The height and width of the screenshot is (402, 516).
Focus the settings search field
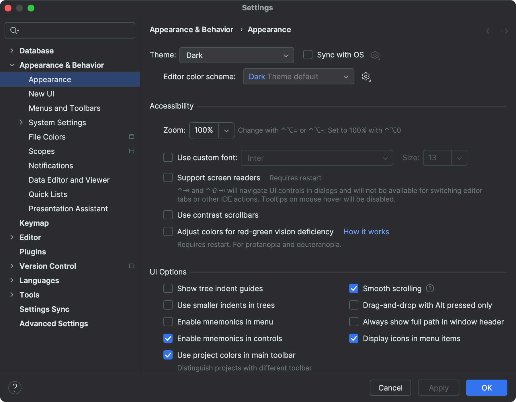(x=70, y=30)
